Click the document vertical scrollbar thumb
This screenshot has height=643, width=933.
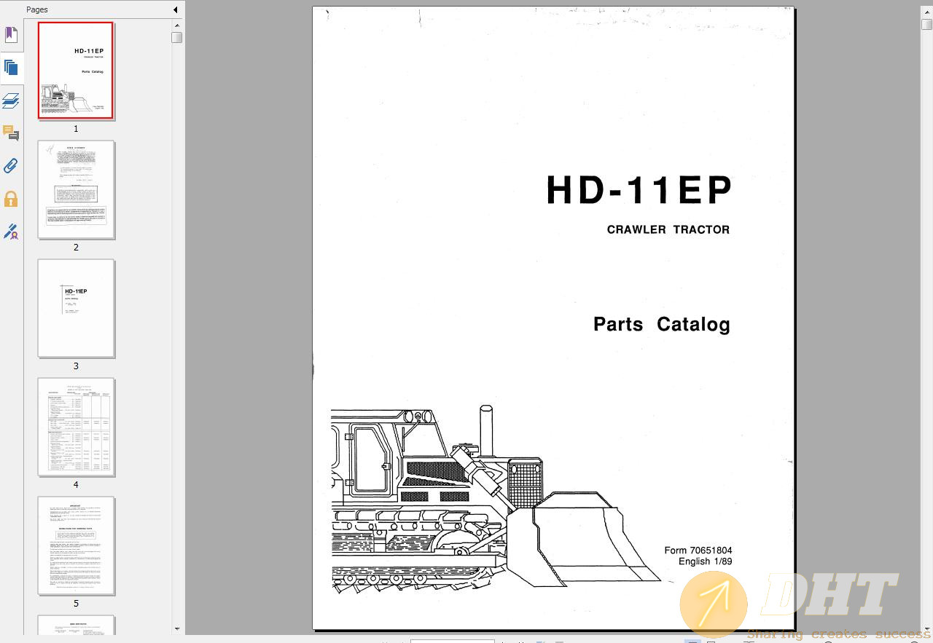coord(926,24)
